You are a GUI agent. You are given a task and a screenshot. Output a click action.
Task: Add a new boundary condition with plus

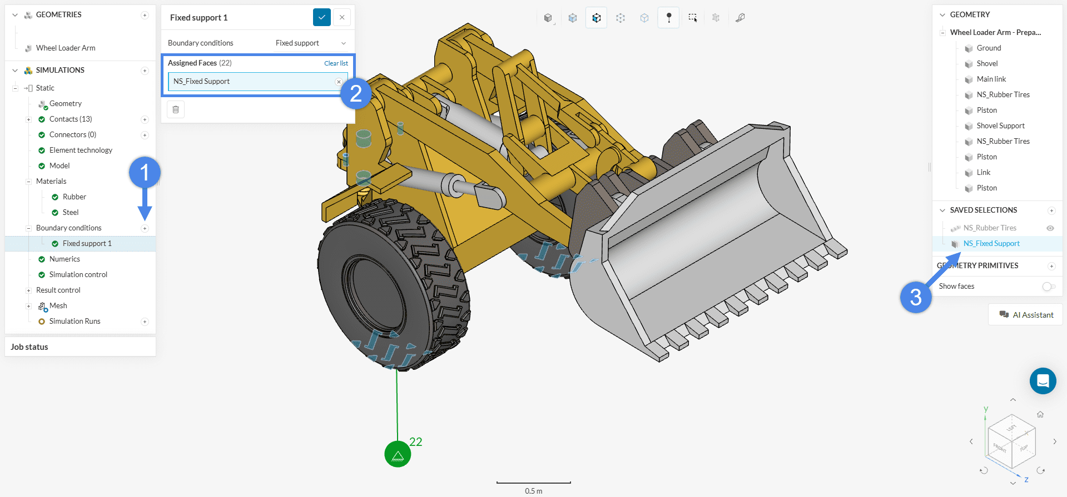click(x=145, y=228)
